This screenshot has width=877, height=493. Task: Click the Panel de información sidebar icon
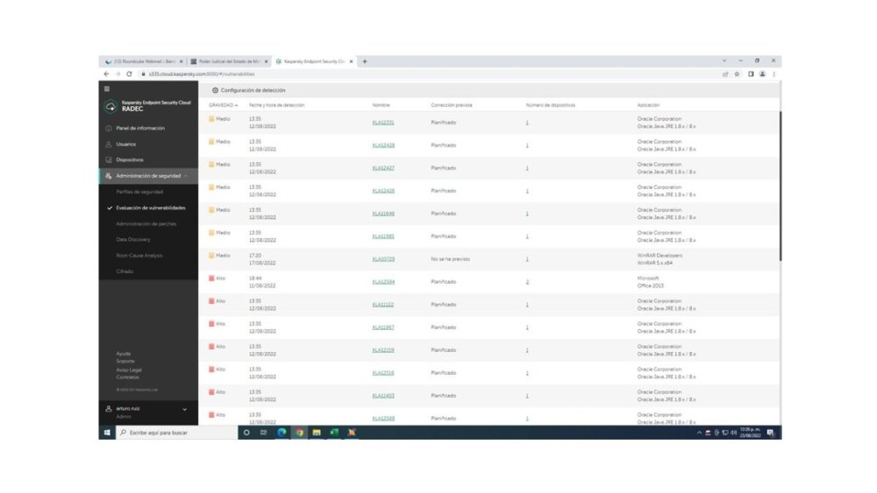click(x=109, y=129)
